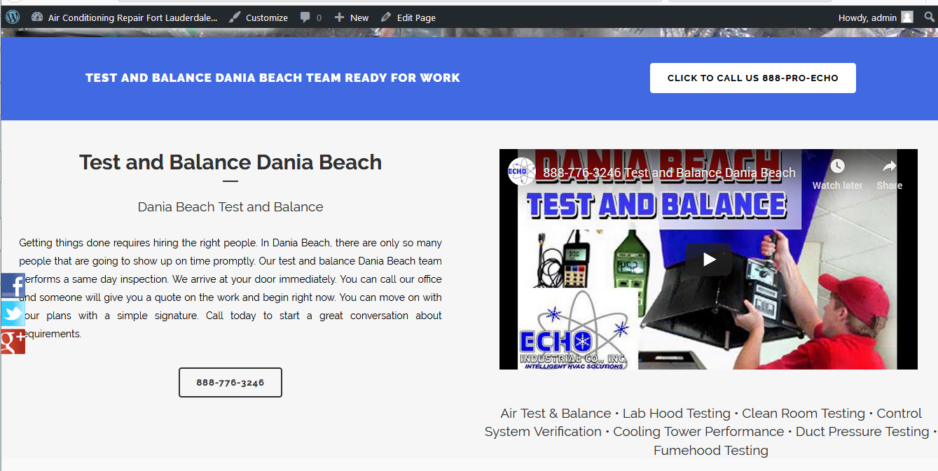Click the admin avatar image
Viewport: 938px width, 471px height.
(907, 17)
